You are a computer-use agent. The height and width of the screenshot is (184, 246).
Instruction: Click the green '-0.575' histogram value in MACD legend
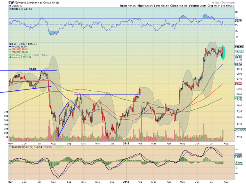(58, 147)
